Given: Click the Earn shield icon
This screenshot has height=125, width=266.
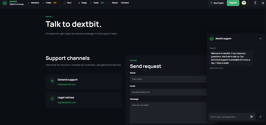Looking at the screenshot, I should click(x=64, y=3).
